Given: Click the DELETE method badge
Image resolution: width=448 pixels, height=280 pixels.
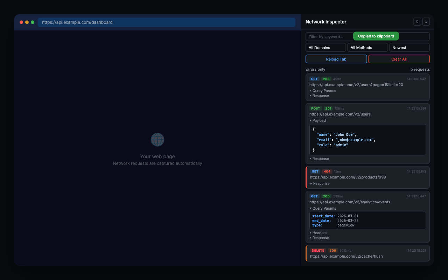Looking at the screenshot, I should pos(318,251).
